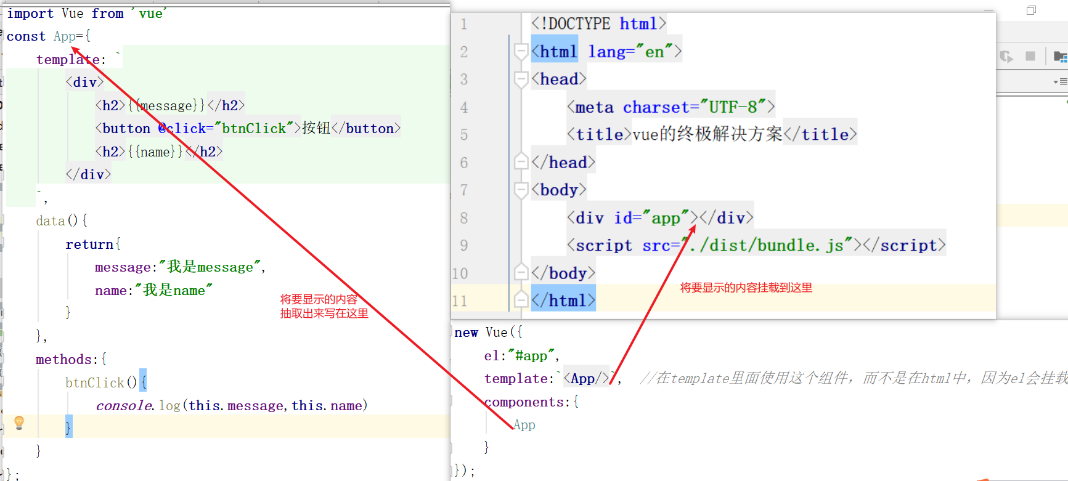
Task: Click line number 1 in gutter
Action: 464,24
